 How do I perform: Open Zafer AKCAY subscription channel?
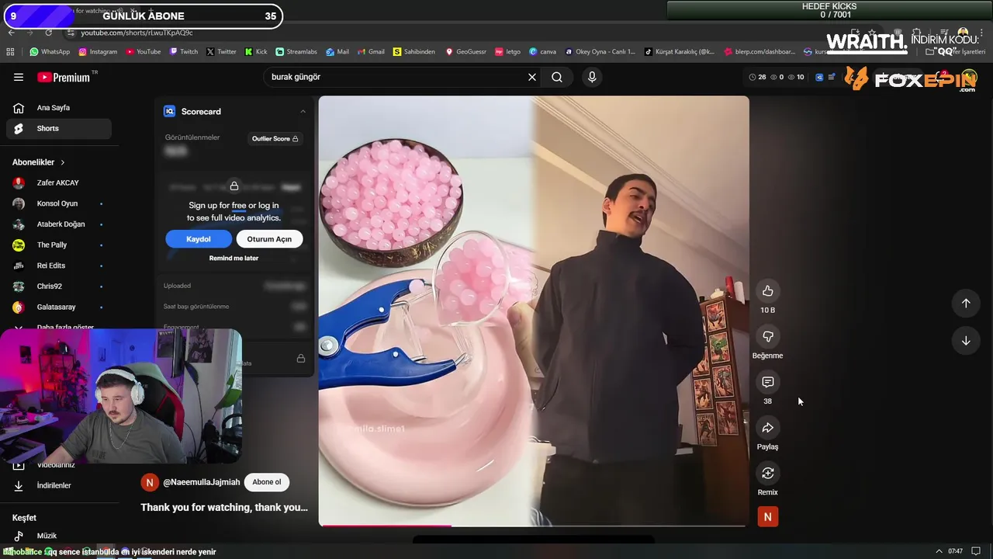(59, 182)
